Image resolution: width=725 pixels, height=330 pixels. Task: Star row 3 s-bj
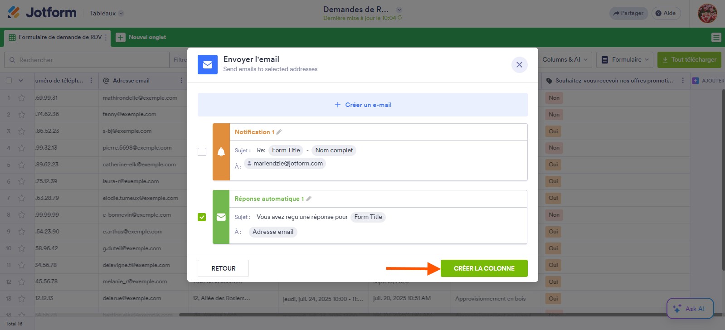coord(22,131)
